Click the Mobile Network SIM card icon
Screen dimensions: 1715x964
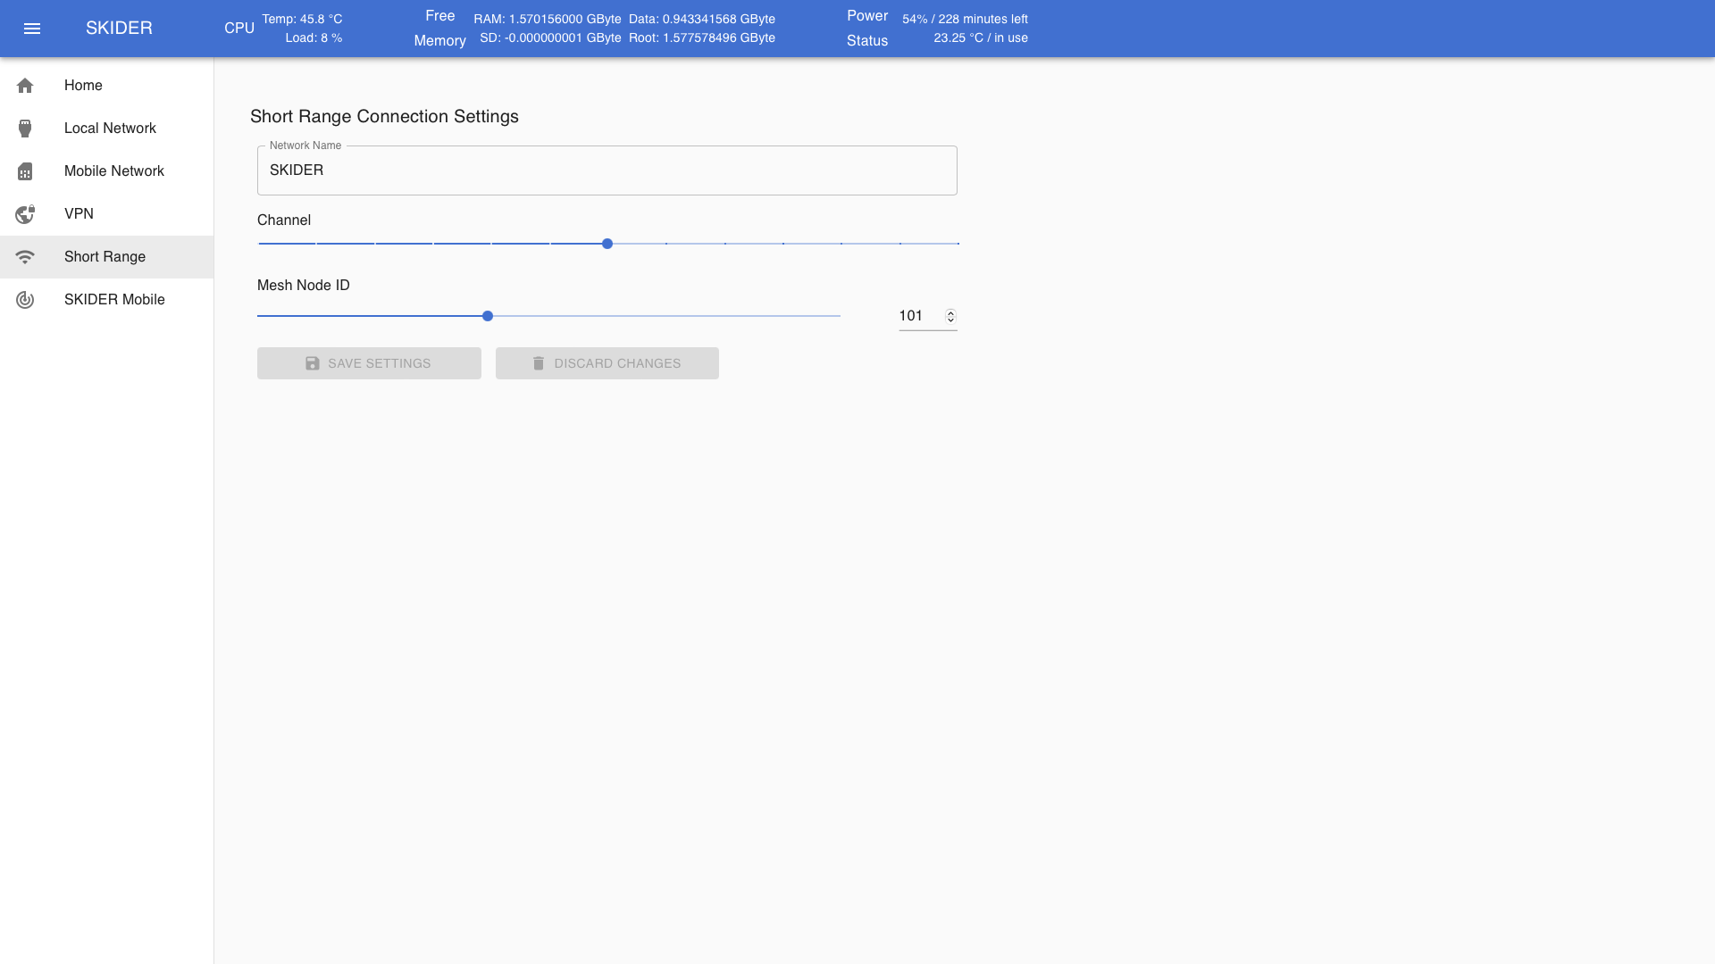(x=25, y=171)
